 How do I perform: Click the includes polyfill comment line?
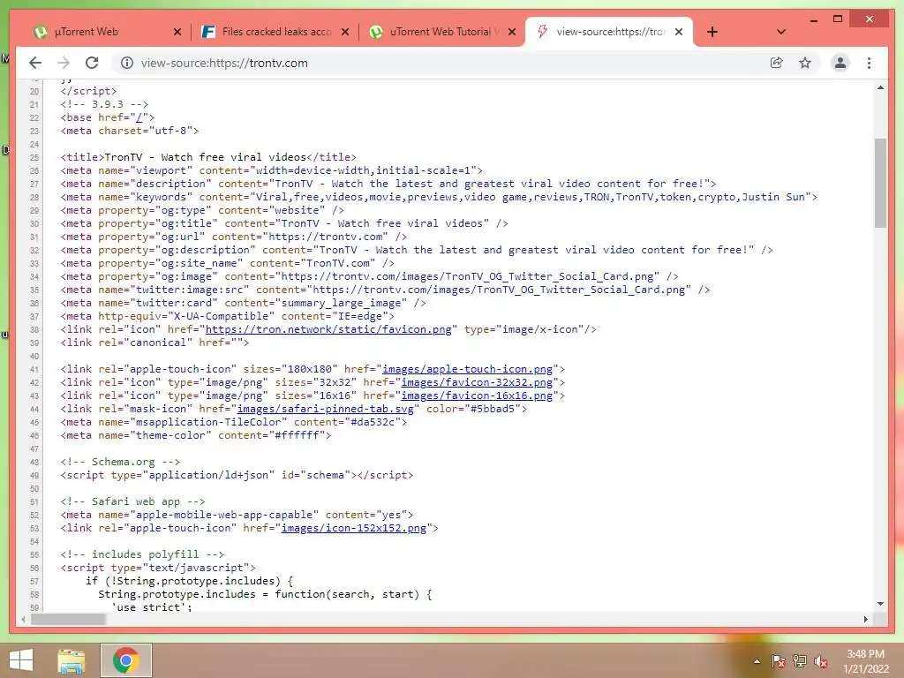(142, 554)
